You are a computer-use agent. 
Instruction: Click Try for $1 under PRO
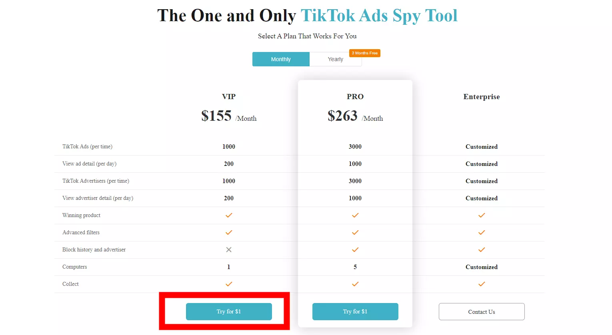coord(355,311)
